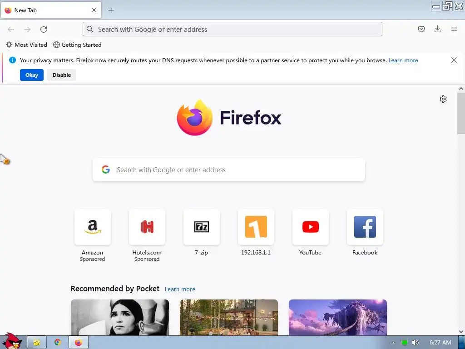
Task: Select the New Tab tab
Action: click(x=51, y=10)
